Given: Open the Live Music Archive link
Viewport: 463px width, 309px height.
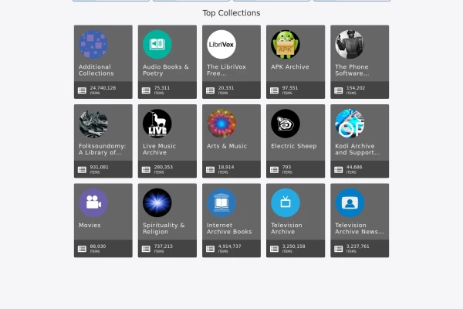Looking at the screenshot, I should tap(160, 149).
